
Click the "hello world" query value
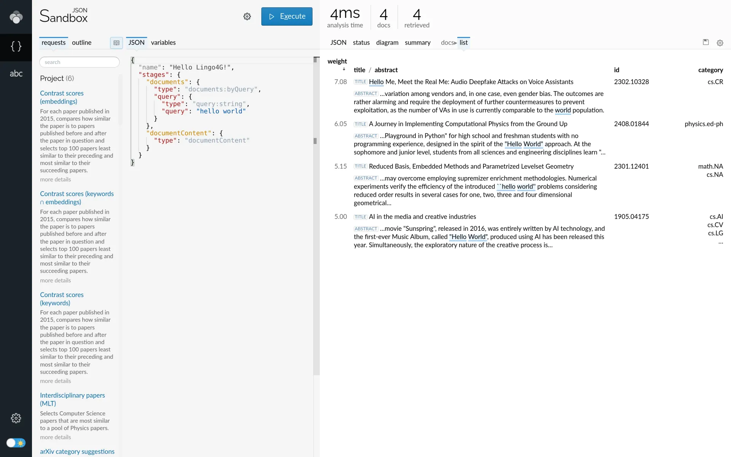(221, 111)
